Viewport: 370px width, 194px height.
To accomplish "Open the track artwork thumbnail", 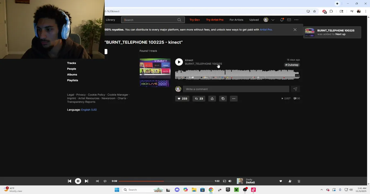I will [x=155, y=73].
